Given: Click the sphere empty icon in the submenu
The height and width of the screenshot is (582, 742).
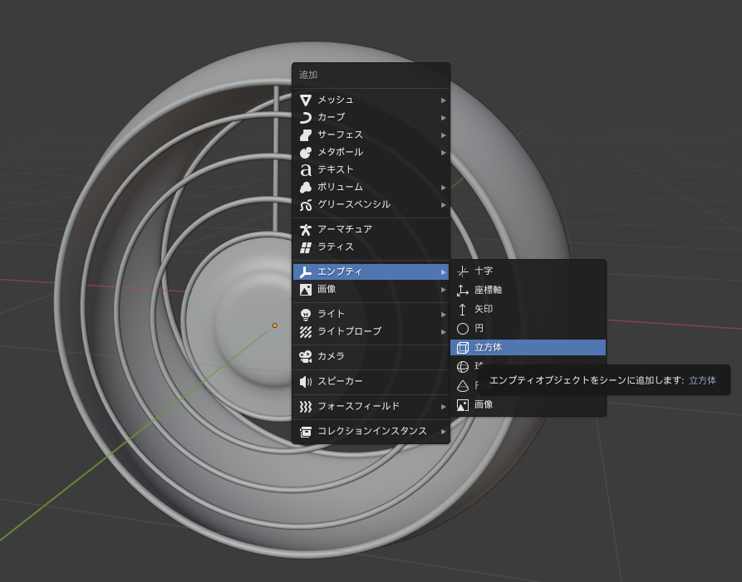Looking at the screenshot, I should [x=462, y=367].
